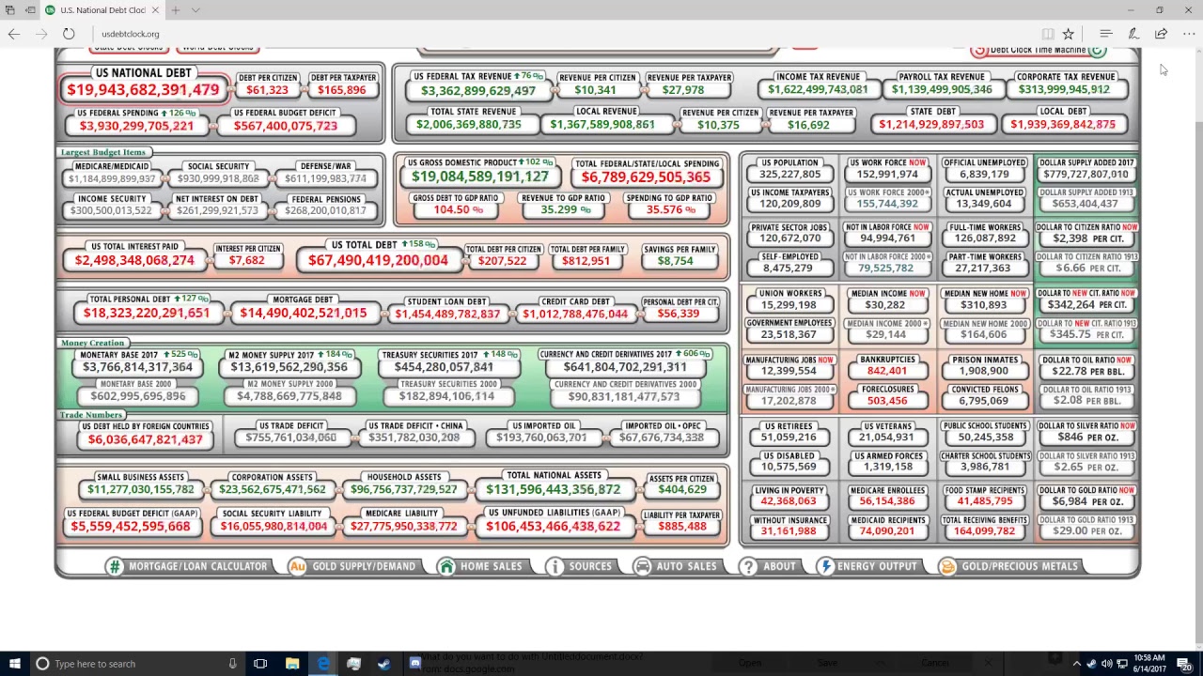Click the Dollar to Gold Ratio Now value
The width and height of the screenshot is (1203, 676).
click(x=1087, y=501)
